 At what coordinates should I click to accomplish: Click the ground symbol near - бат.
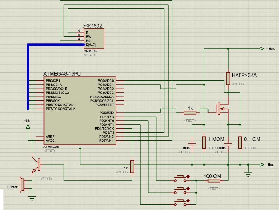(248, 174)
